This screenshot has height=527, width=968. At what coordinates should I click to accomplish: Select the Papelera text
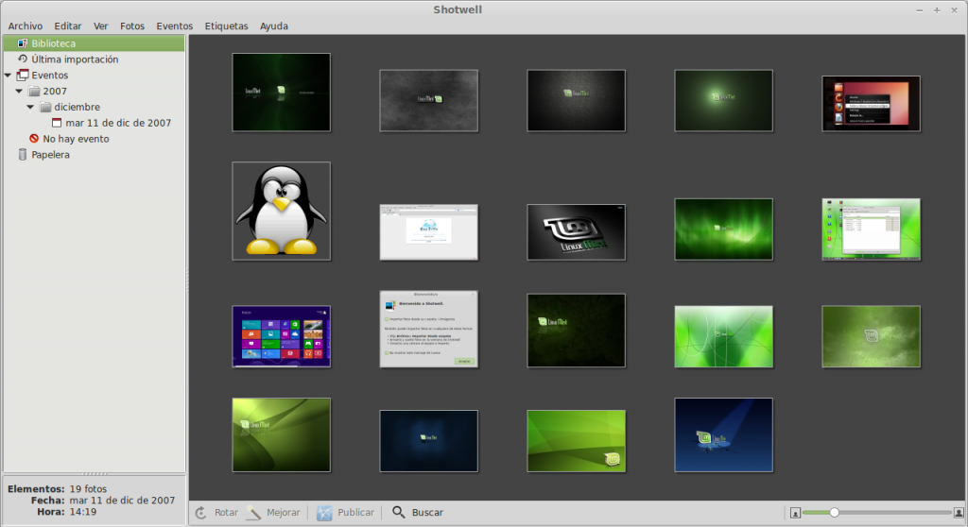click(x=51, y=155)
